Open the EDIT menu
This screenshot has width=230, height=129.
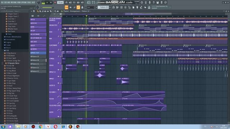[6, 3]
